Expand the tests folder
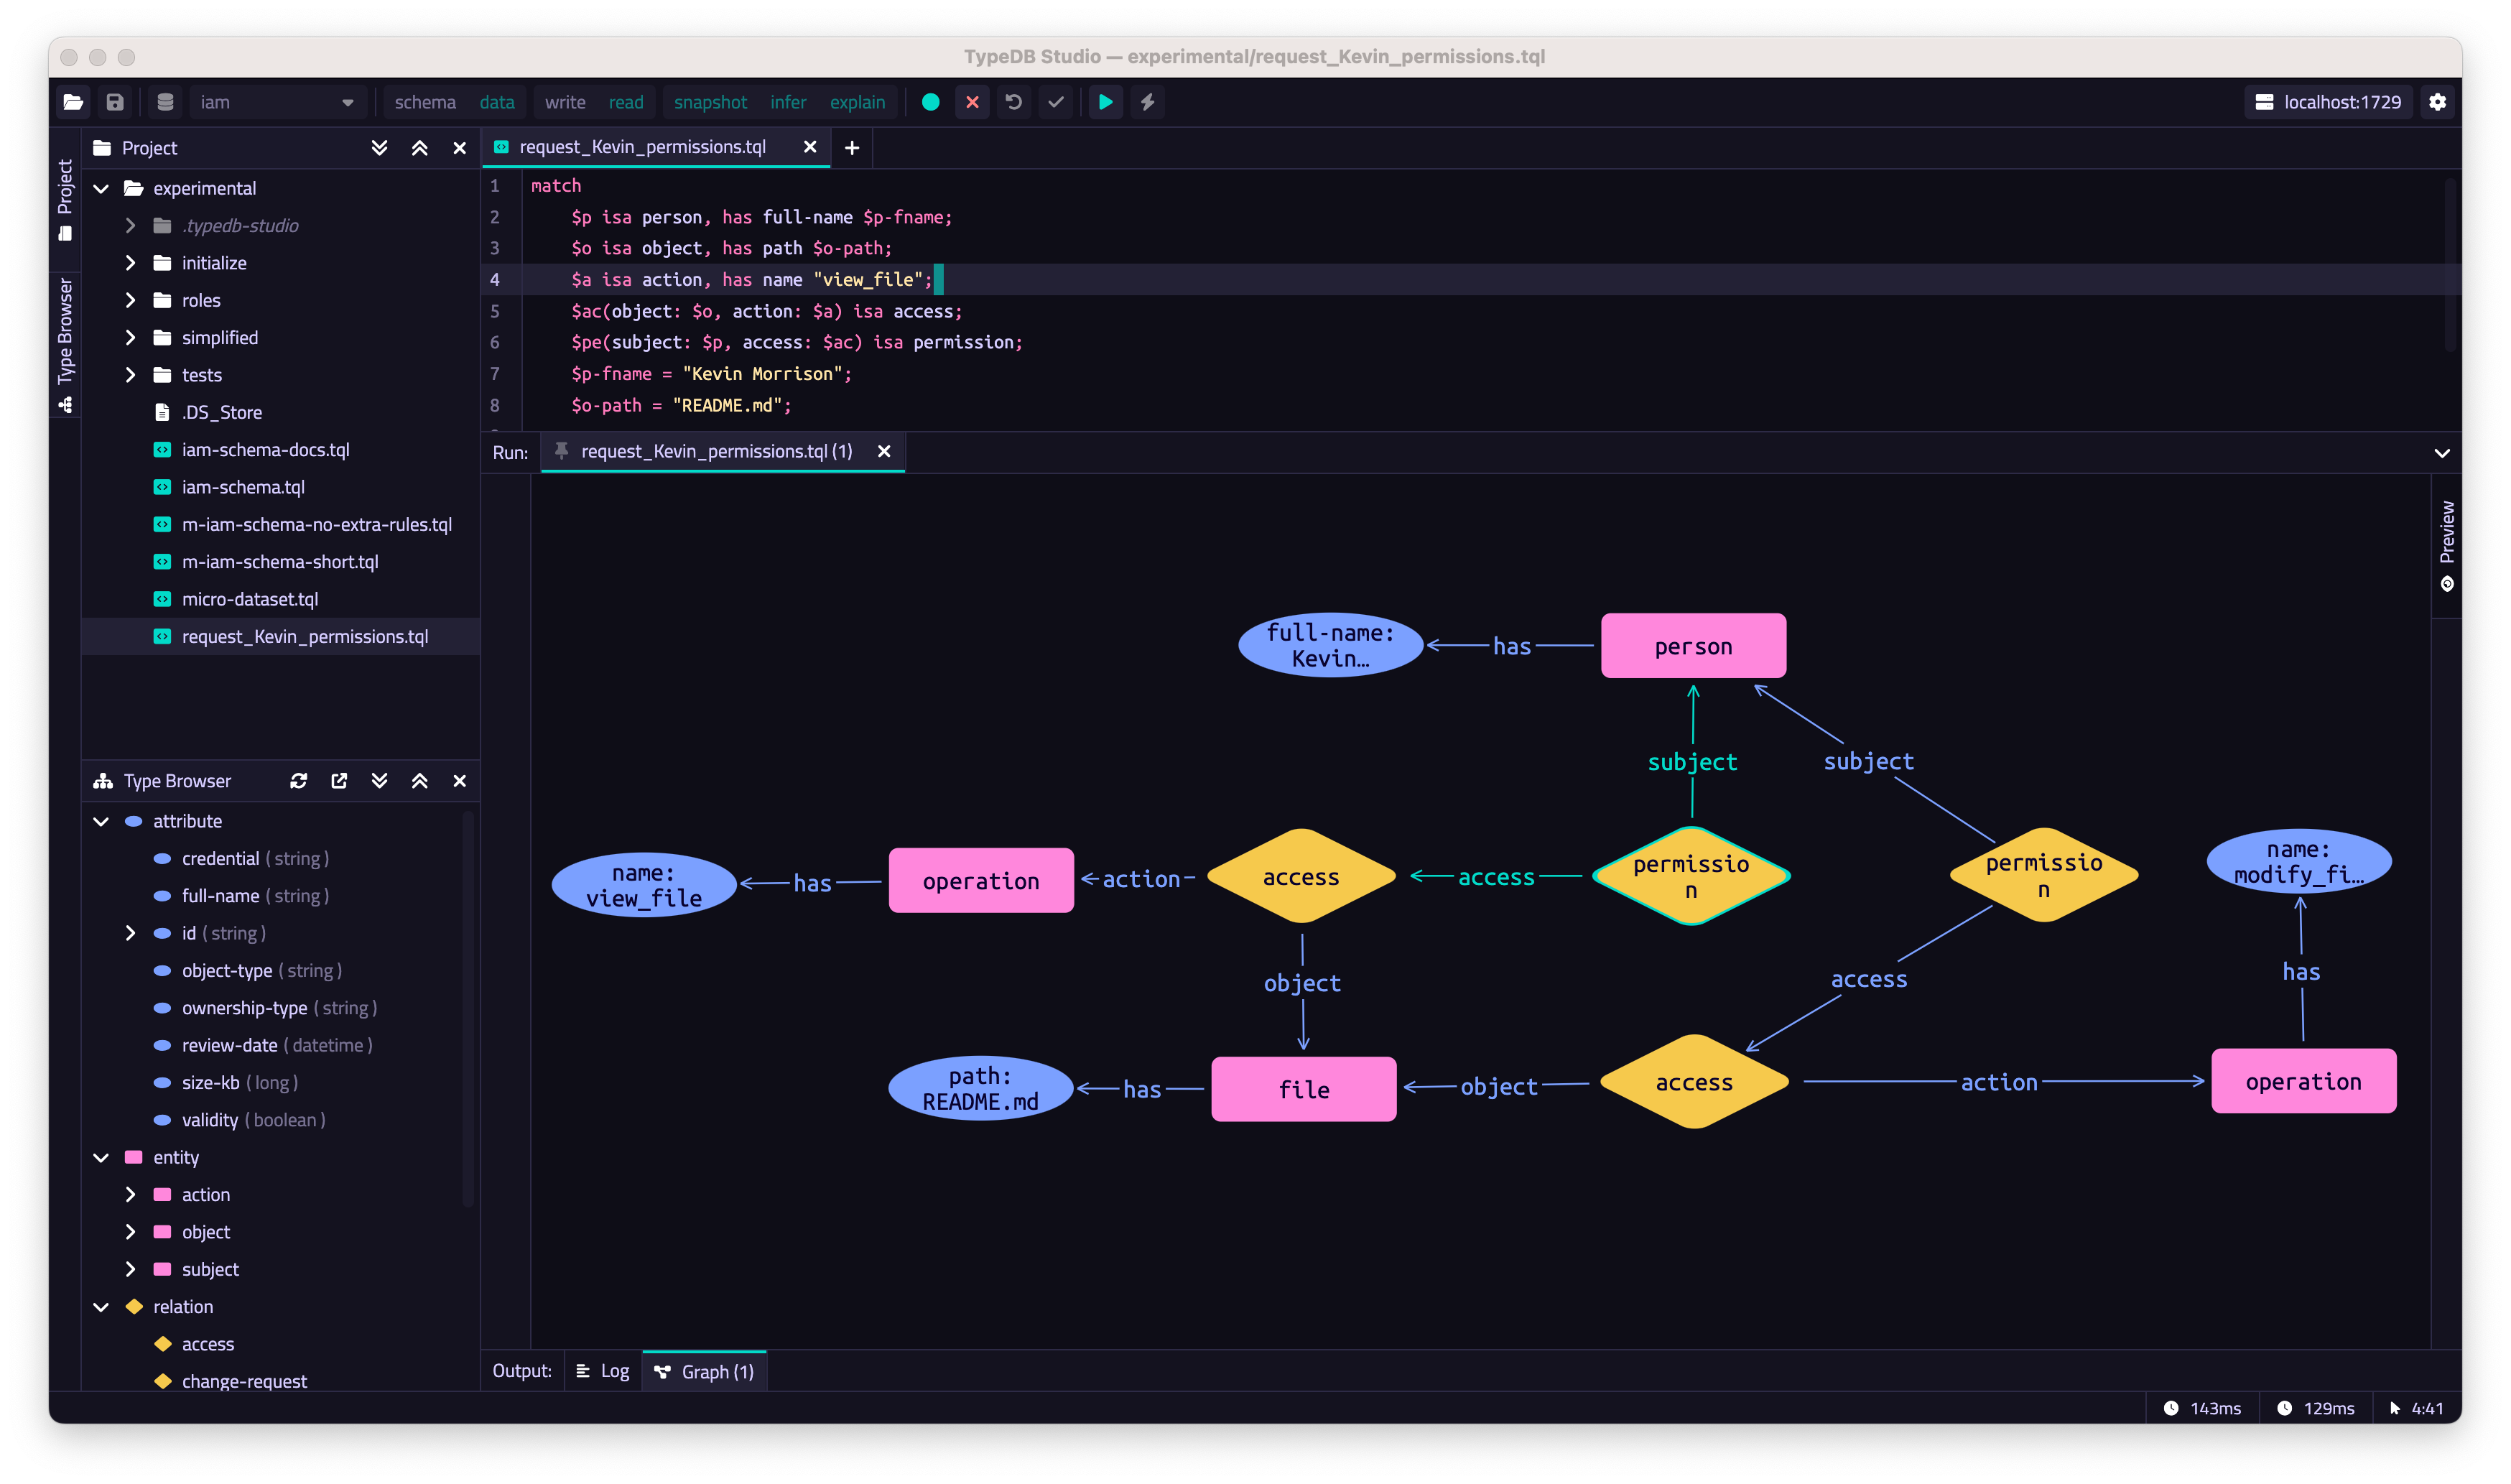Screen dimensions: 2511x1484 [130, 375]
